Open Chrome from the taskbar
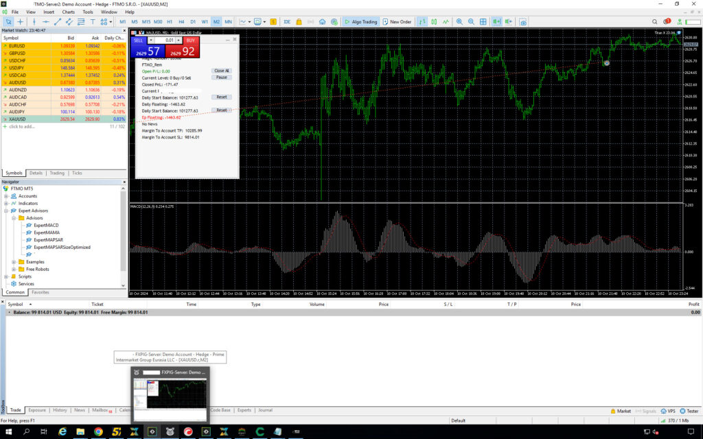 pos(98,432)
